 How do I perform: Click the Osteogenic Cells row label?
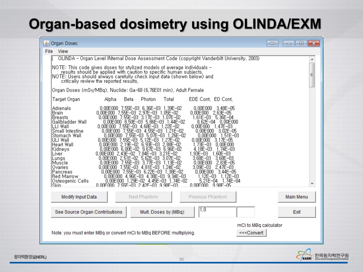point(70,181)
